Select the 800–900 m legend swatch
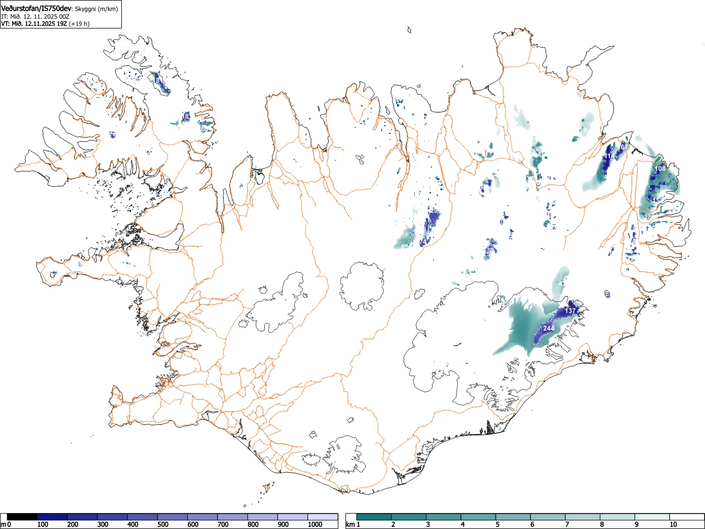Screen dimensions: 705x529 click(262, 517)
